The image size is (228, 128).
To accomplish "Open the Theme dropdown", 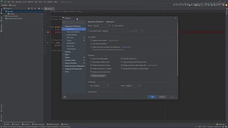I will (102, 26).
